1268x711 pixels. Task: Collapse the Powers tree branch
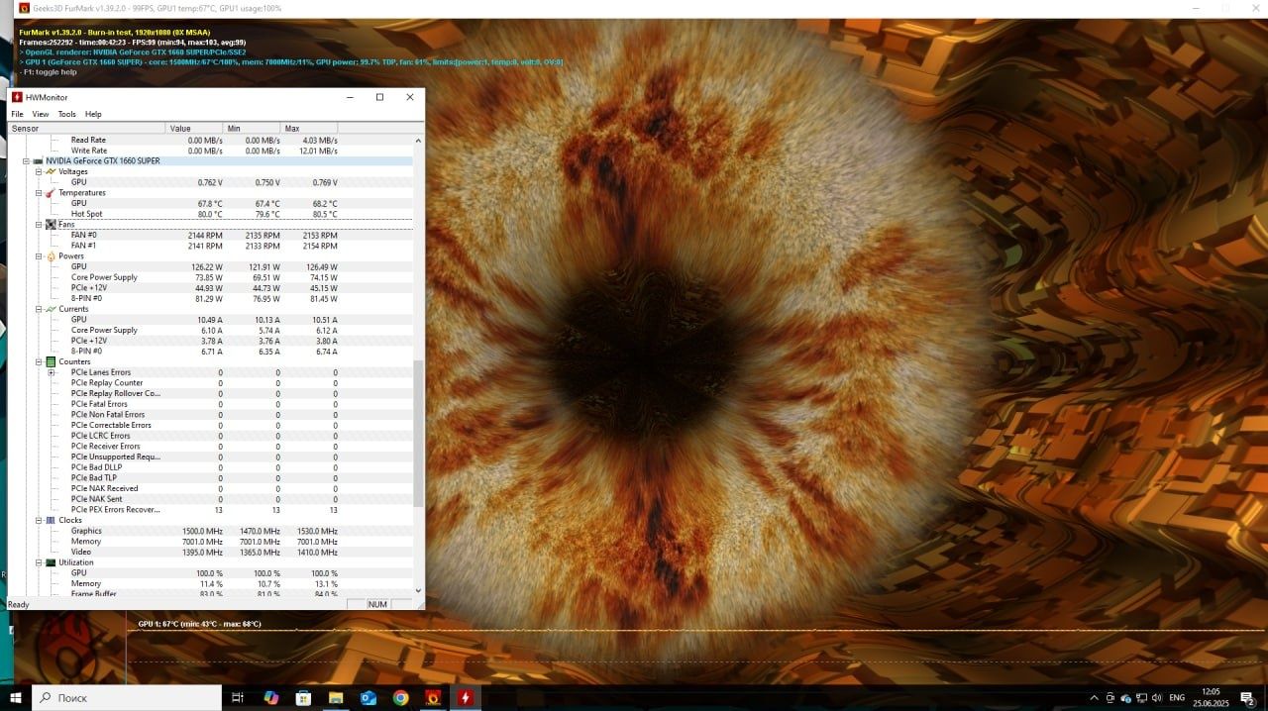[39, 256]
